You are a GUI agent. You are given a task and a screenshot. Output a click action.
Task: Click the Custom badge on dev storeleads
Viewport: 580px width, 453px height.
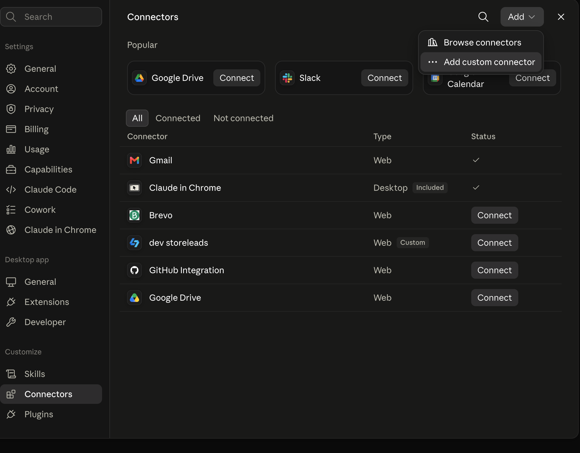[413, 243]
